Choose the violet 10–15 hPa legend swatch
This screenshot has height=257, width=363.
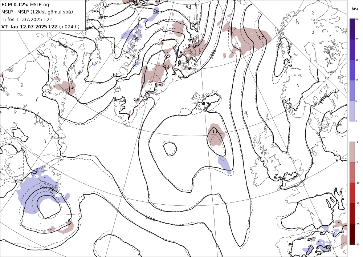click(x=352, y=70)
